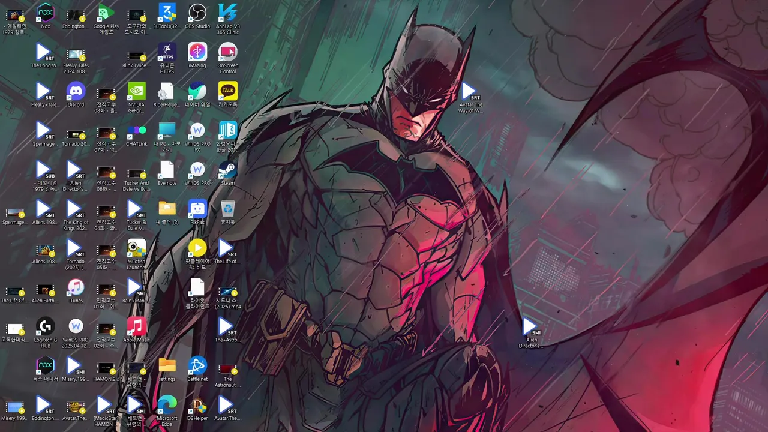Launch 팟플레이어 64 비트 icon

click(197, 254)
